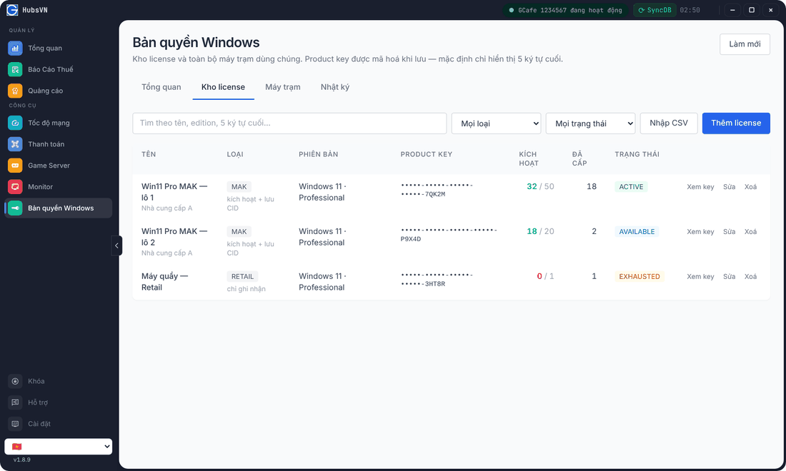The image size is (786, 471).
Task: Click the Nhập CSV button
Action: [x=669, y=123]
